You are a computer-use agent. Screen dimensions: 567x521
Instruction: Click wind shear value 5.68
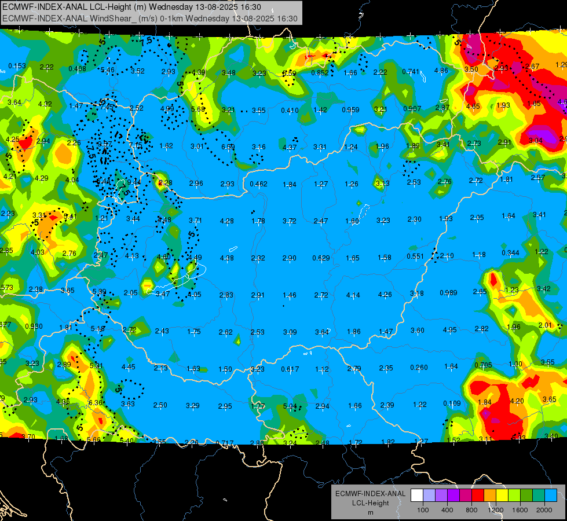pos(198,109)
